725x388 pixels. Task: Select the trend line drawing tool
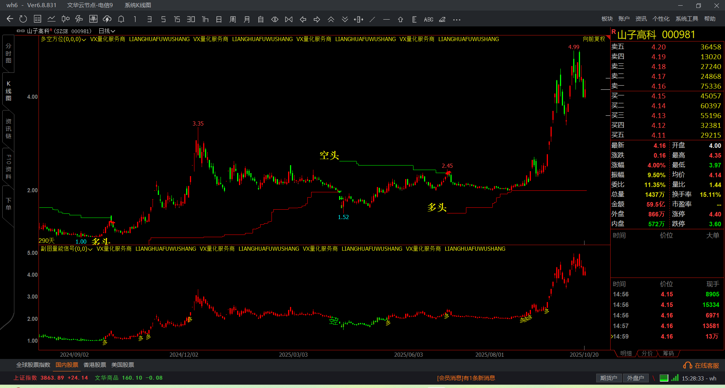point(373,19)
